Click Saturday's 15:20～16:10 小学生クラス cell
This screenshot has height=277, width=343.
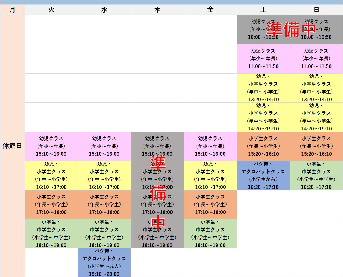tap(263, 146)
